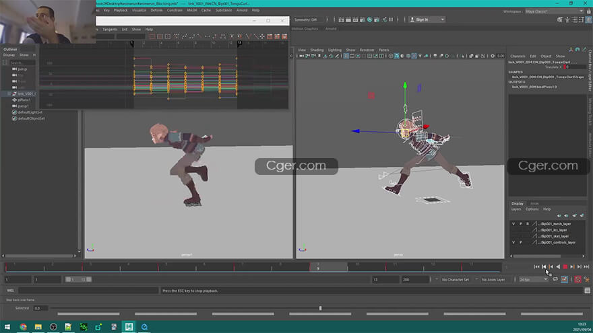The width and height of the screenshot is (593, 333).
Task: Select persp camera in Outliner
Action: (22, 69)
